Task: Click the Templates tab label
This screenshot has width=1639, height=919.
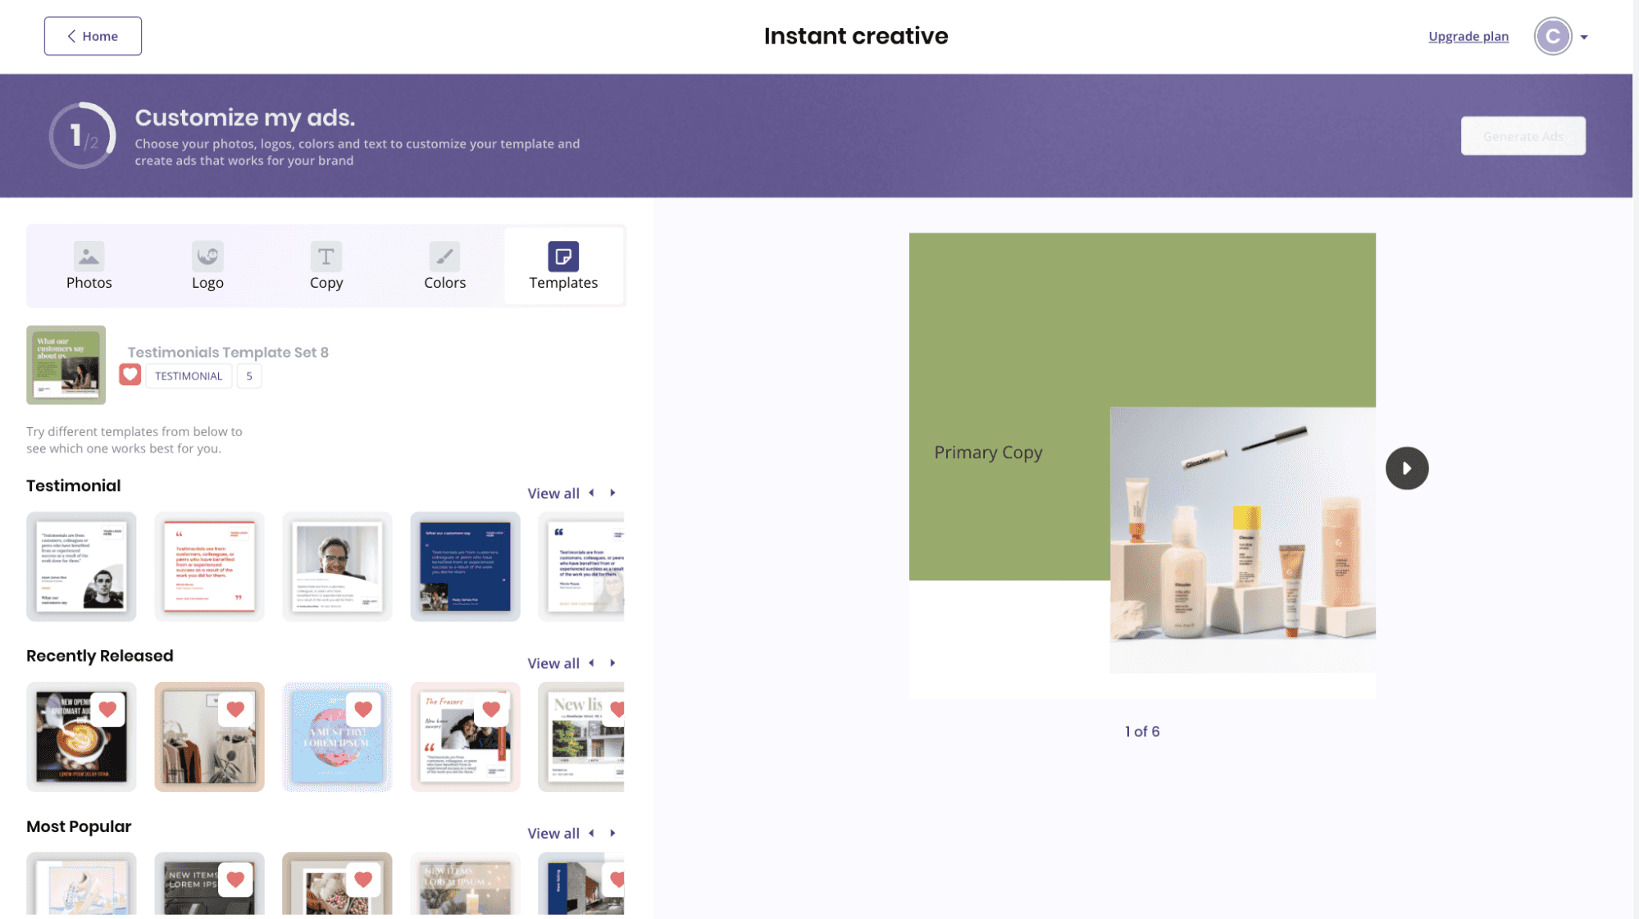Action: coord(562,283)
